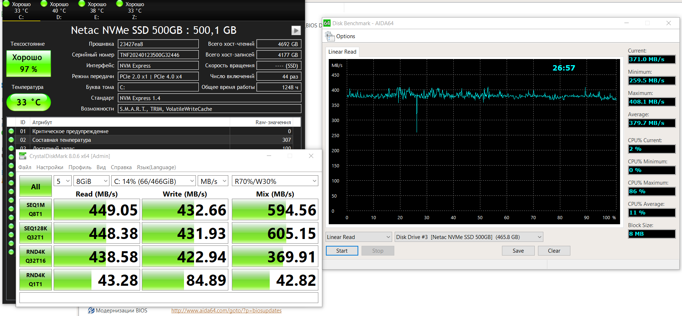Click the Options icon in Disk Benchmark
The width and height of the screenshot is (682, 316).
pyautogui.click(x=329, y=36)
